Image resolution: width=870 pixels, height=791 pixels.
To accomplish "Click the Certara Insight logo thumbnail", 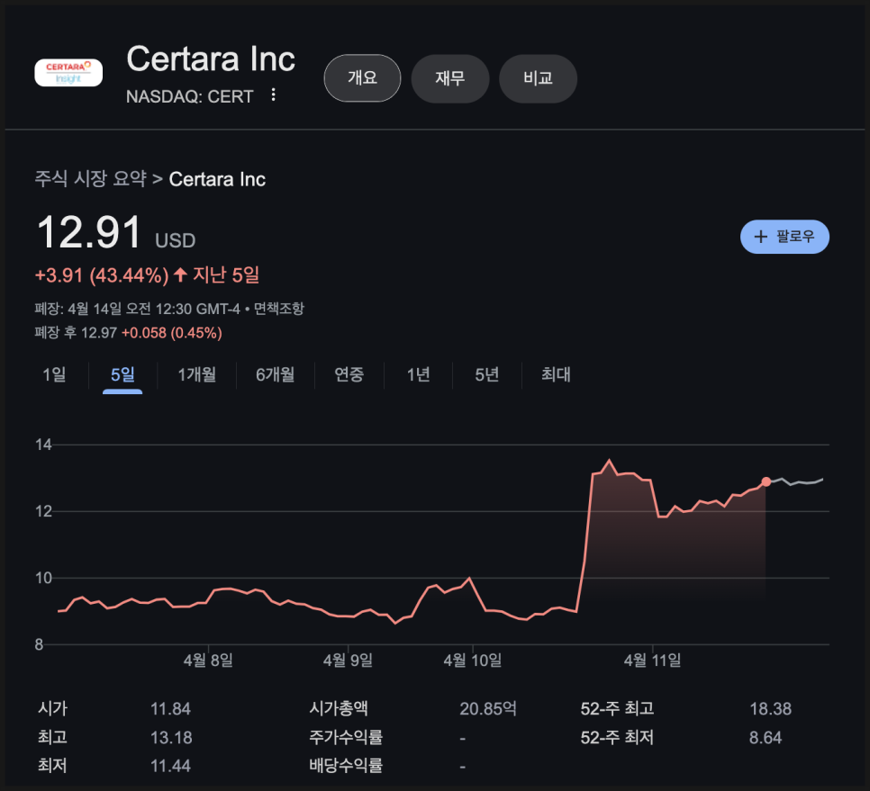I will coord(68,73).
